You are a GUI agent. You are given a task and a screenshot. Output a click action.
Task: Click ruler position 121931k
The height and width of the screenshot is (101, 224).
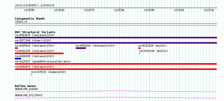click(x=209, y=10)
